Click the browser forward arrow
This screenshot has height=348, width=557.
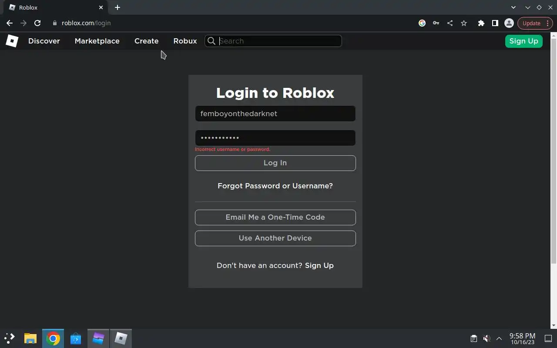[23, 23]
